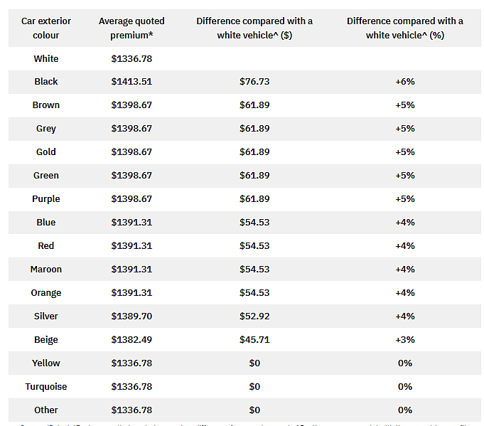484x426 pixels.
Task: Click the Beige +3% cell
Action: [405, 340]
